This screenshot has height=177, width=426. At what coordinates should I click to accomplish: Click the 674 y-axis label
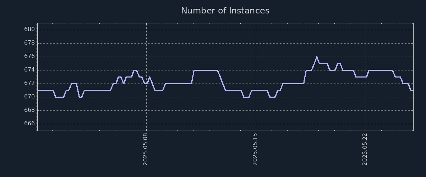tap(29, 70)
